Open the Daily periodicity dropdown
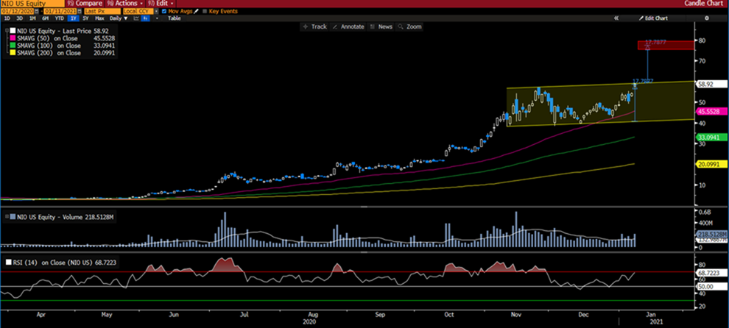 point(119,18)
